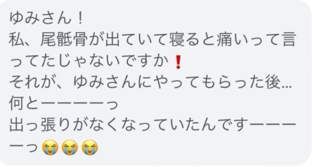Click the last crying face emoji

(x=89, y=147)
